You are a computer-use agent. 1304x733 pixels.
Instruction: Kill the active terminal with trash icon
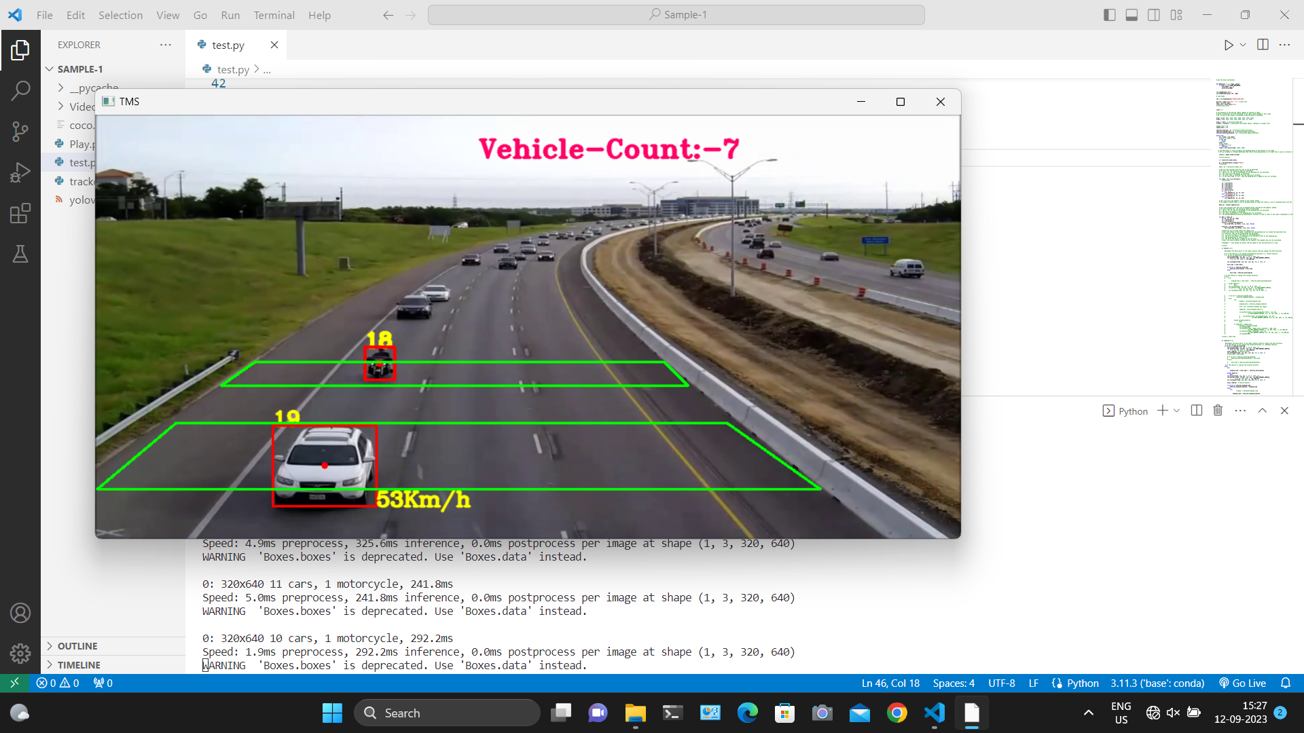(1218, 411)
